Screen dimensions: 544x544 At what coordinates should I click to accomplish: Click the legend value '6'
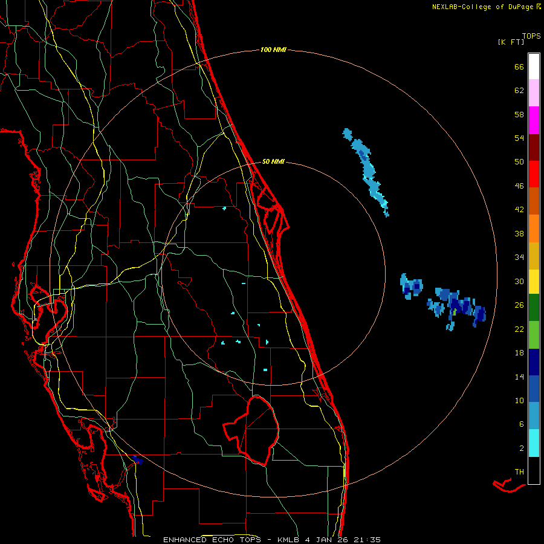click(x=522, y=424)
